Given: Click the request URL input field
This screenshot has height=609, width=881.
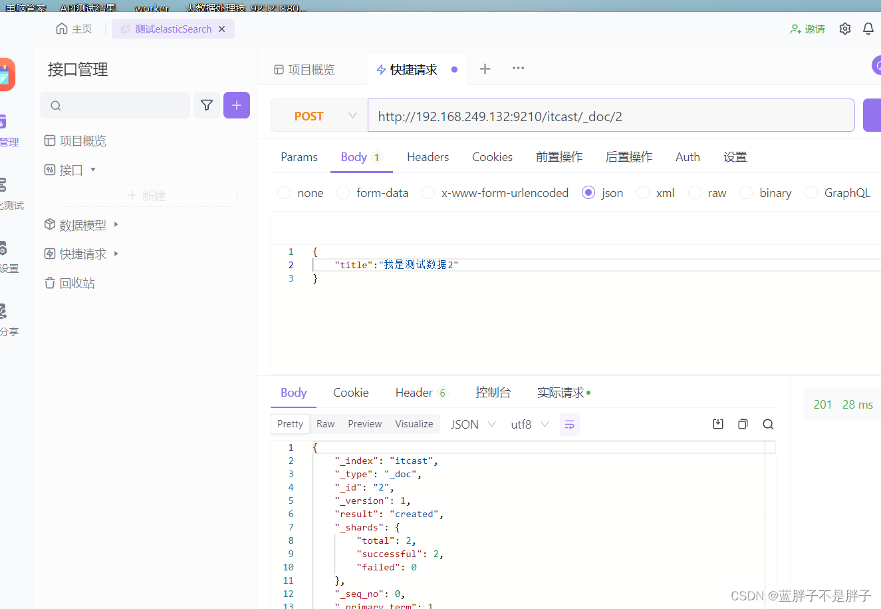Looking at the screenshot, I should point(611,116).
